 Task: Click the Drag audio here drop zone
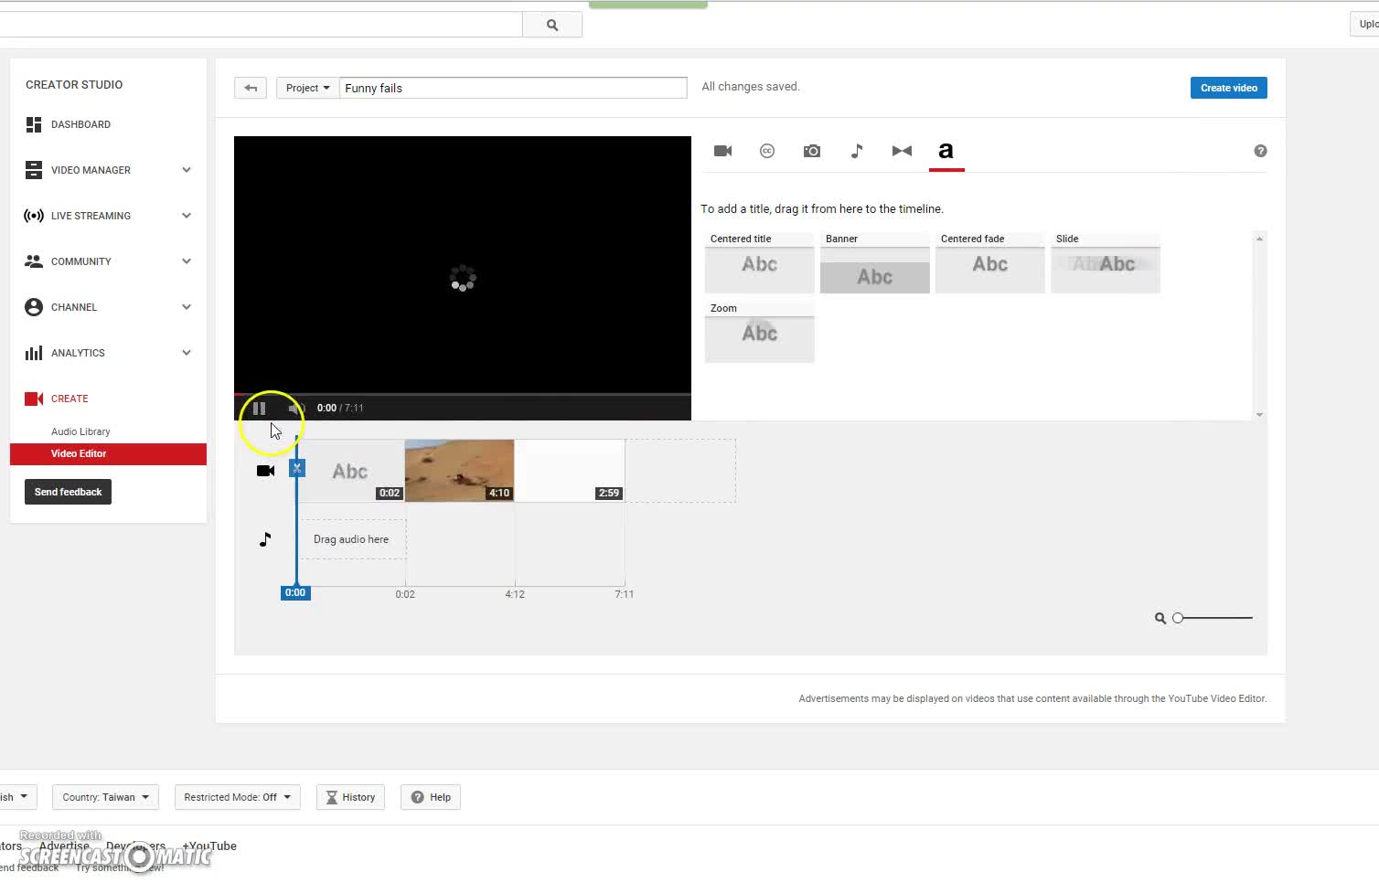(x=351, y=539)
